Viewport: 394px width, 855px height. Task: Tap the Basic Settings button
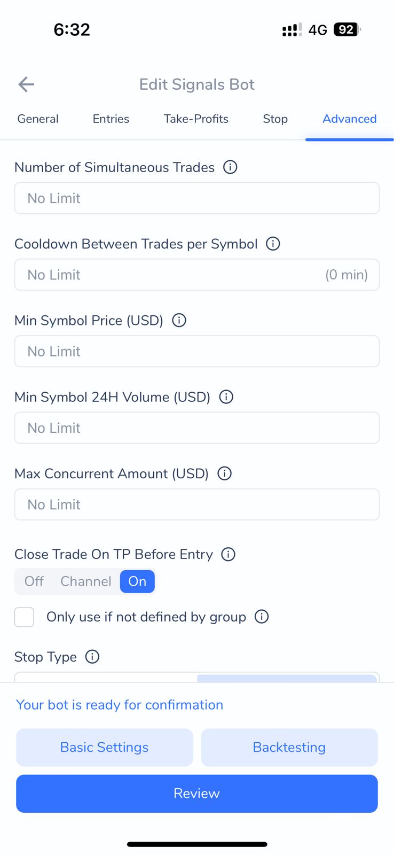[x=104, y=747]
